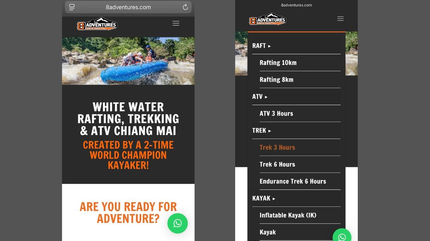The height and width of the screenshot is (241, 430).
Task: Select Rafting 10km menu item
Action: 278,63
